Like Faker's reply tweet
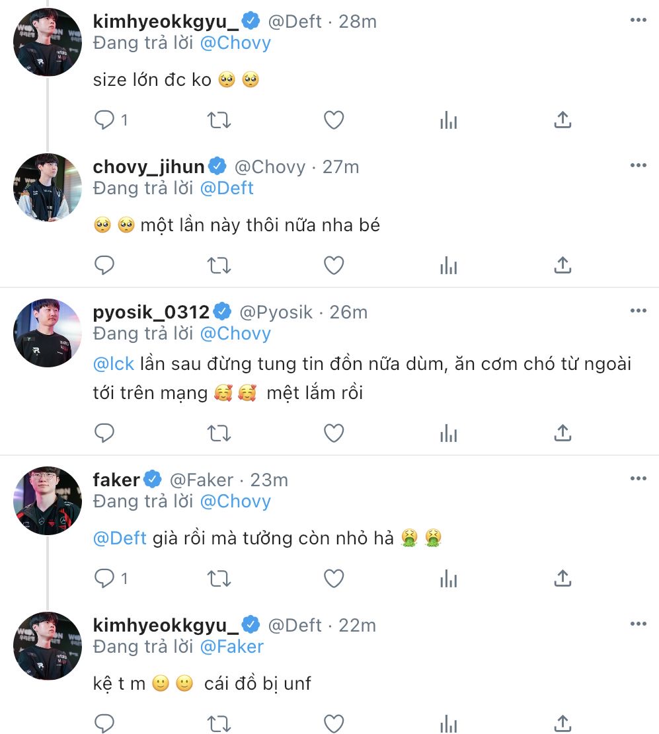Viewport: 659px width, 734px height. pyautogui.click(x=334, y=579)
